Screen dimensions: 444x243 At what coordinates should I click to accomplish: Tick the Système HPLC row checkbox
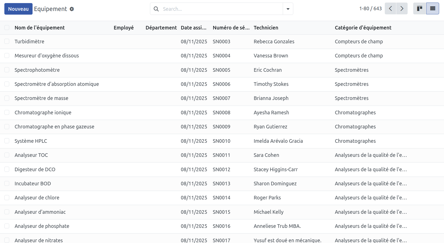click(7, 141)
